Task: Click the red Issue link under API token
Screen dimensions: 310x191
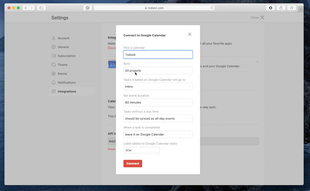Action: click(x=111, y=149)
